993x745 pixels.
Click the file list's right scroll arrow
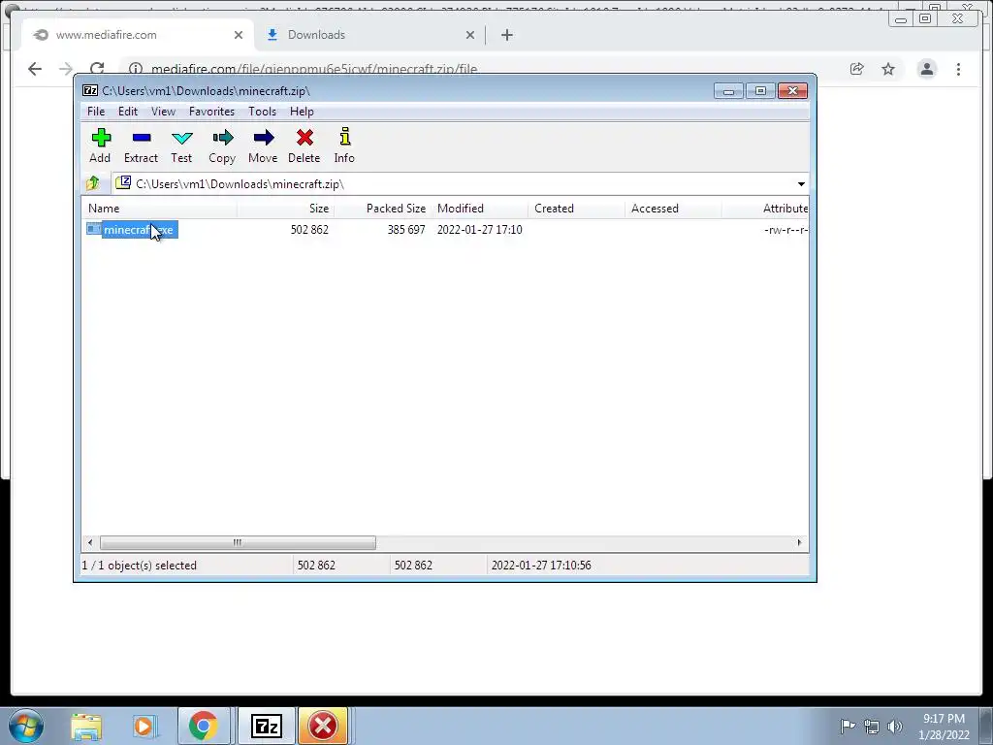click(799, 543)
